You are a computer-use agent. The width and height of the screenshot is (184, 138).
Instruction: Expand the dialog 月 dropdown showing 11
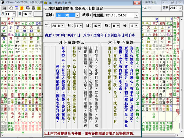pos(81,26)
